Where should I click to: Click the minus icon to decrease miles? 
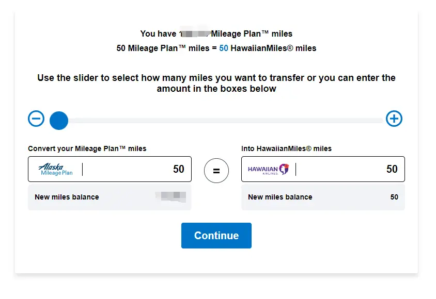click(x=36, y=119)
